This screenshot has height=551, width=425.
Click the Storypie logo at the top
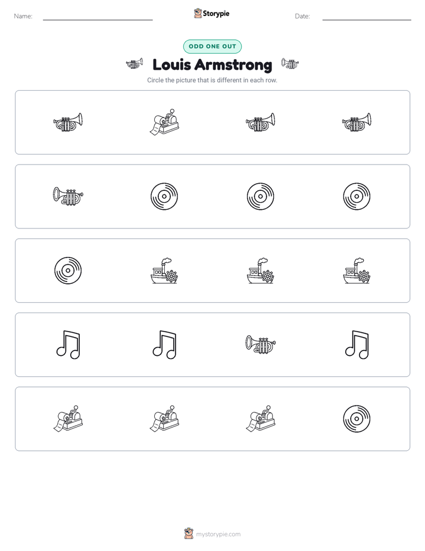tap(212, 13)
